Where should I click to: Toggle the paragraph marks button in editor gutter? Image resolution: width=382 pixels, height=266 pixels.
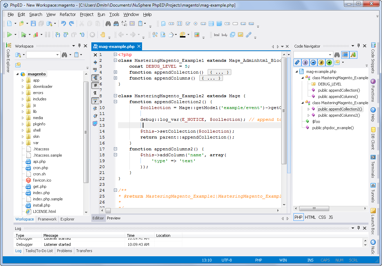point(95,93)
